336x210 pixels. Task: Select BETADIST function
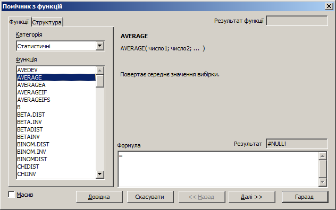(56, 129)
